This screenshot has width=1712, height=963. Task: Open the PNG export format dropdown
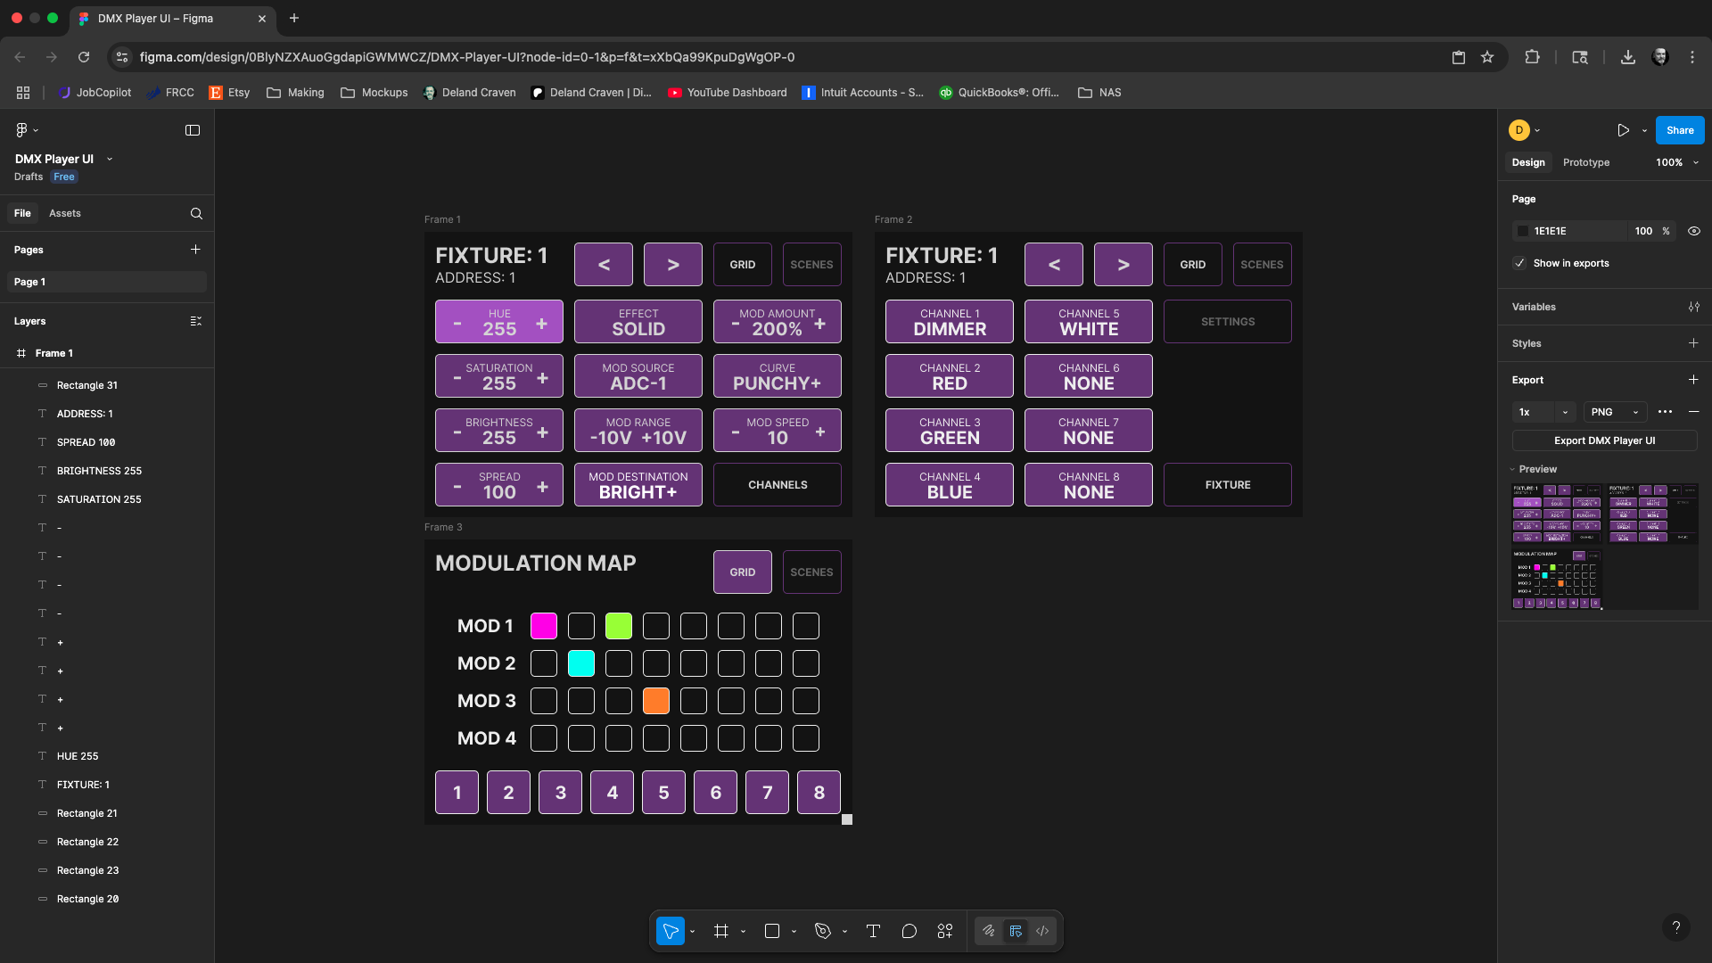1615,412
